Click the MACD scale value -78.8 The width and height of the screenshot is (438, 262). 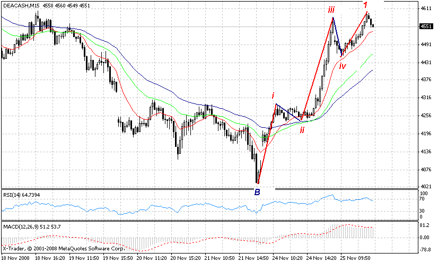point(425,249)
